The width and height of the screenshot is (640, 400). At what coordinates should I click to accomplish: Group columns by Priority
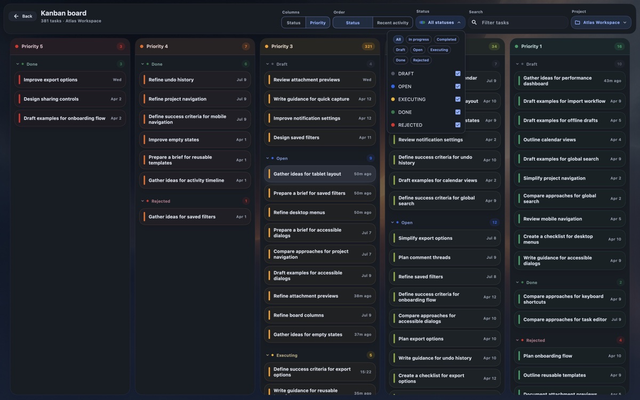click(x=318, y=23)
